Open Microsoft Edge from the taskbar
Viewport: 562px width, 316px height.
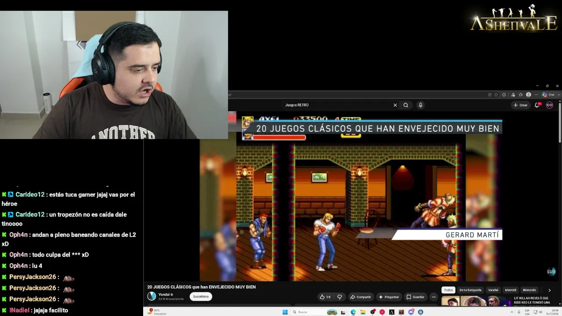point(353,312)
